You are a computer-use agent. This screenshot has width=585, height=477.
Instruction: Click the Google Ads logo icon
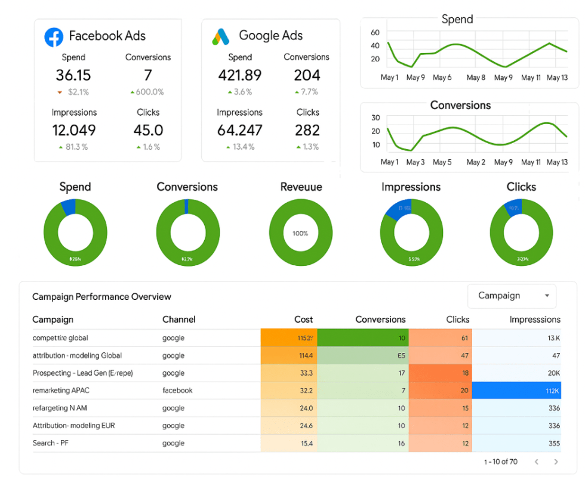click(220, 36)
